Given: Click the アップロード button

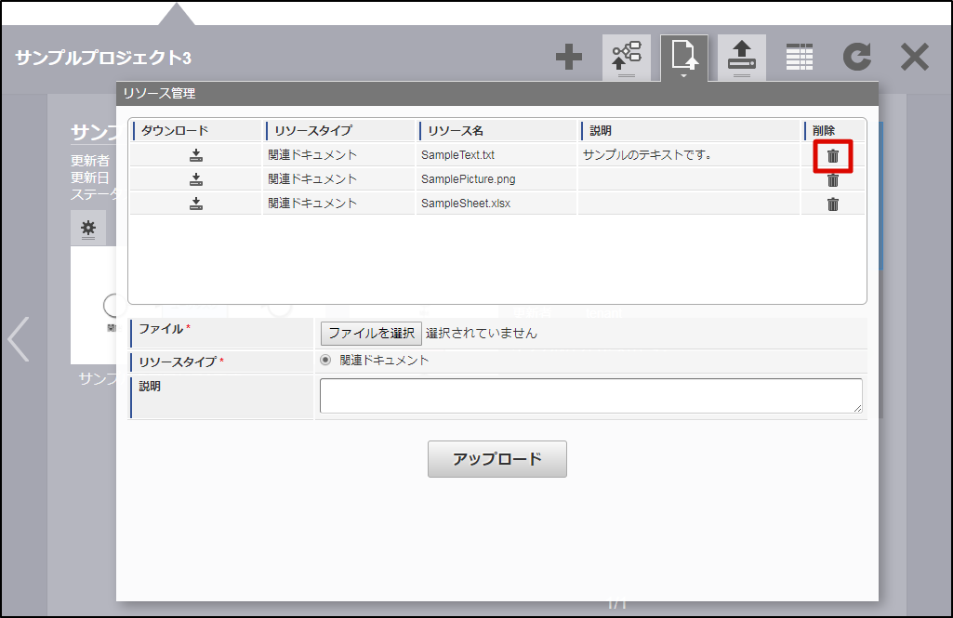Looking at the screenshot, I should pyautogui.click(x=497, y=459).
